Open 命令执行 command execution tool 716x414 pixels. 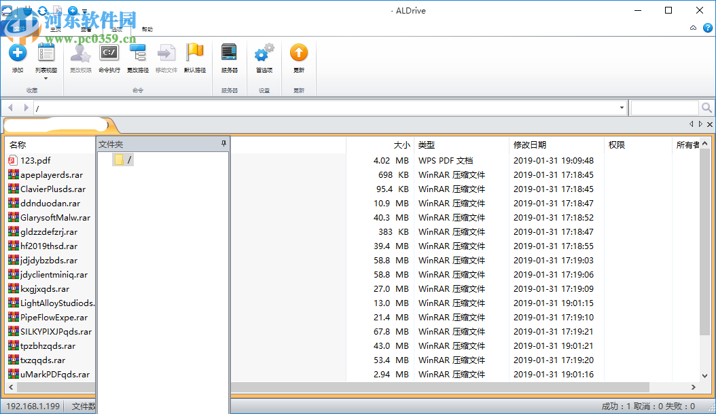click(109, 53)
